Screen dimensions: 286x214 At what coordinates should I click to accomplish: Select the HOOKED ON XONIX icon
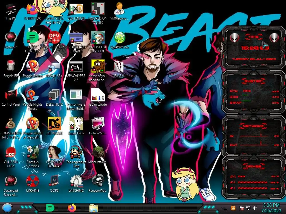98,13
